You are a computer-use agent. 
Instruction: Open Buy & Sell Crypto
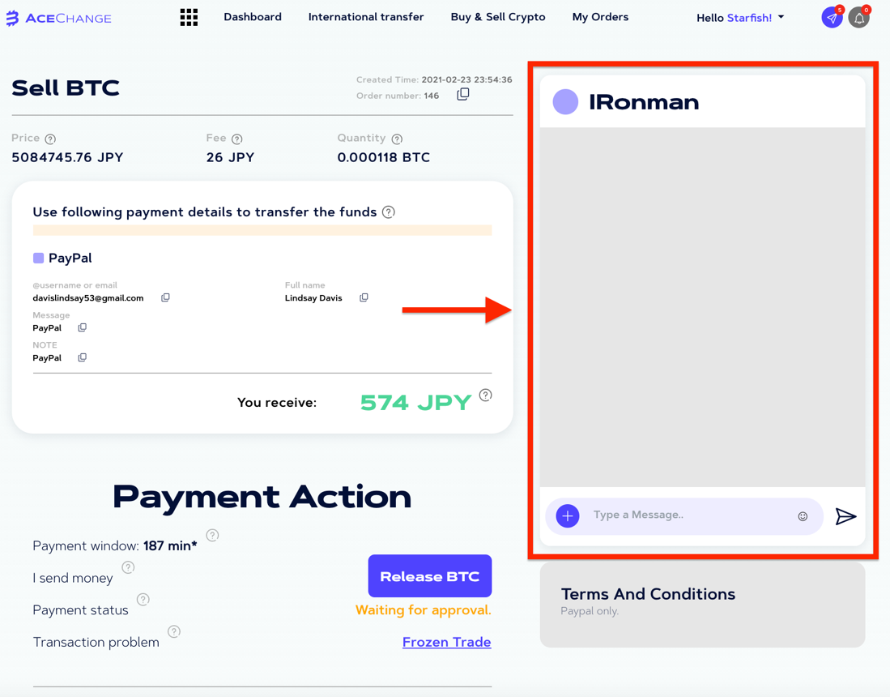pyautogui.click(x=498, y=17)
